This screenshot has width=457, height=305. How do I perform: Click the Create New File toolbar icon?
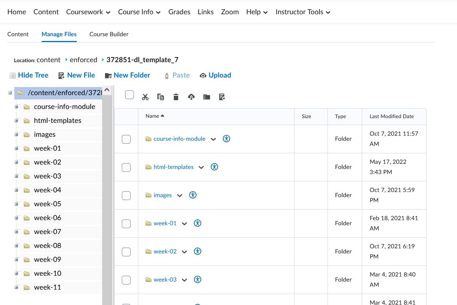(x=222, y=97)
